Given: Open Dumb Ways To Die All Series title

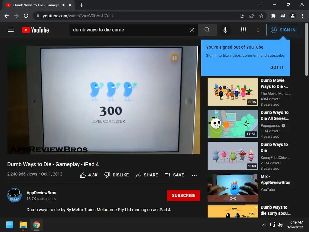Looking at the screenshot, I should click(275, 115).
